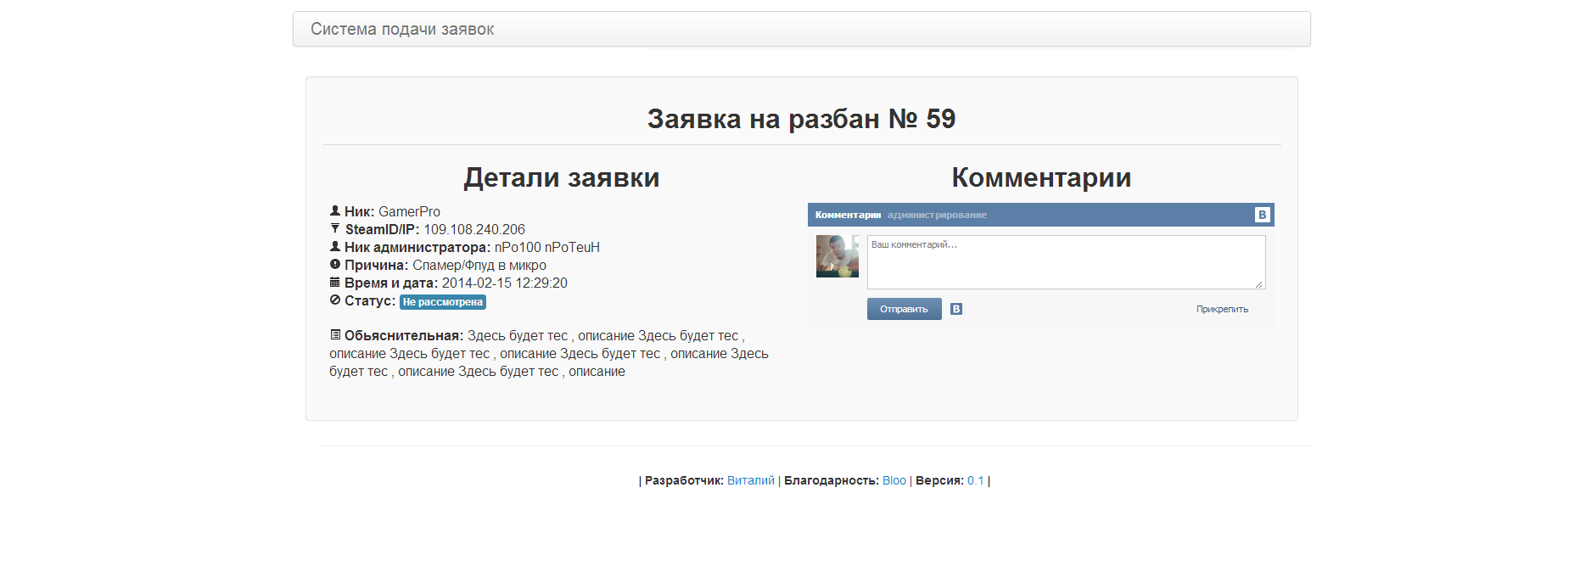Screen dimensions: 1569x583
Task: Click admin name nPo100 nPoTeuH
Action: [x=547, y=248]
